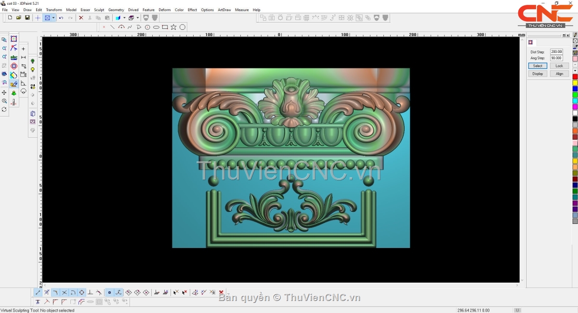This screenshot has width=578, height=313.
Task: Choose the abc text tool
Action: [x=13, y=57]
